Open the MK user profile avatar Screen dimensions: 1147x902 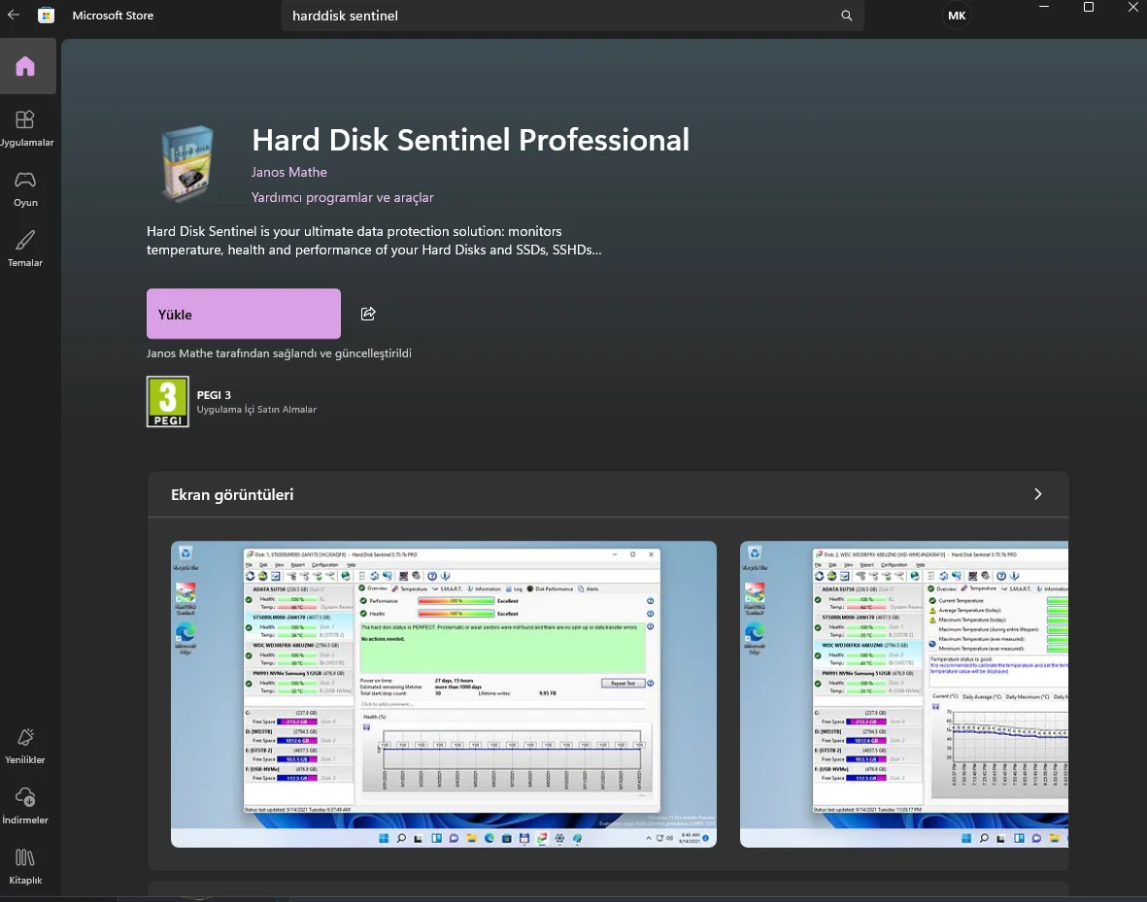tap(957, 16)
